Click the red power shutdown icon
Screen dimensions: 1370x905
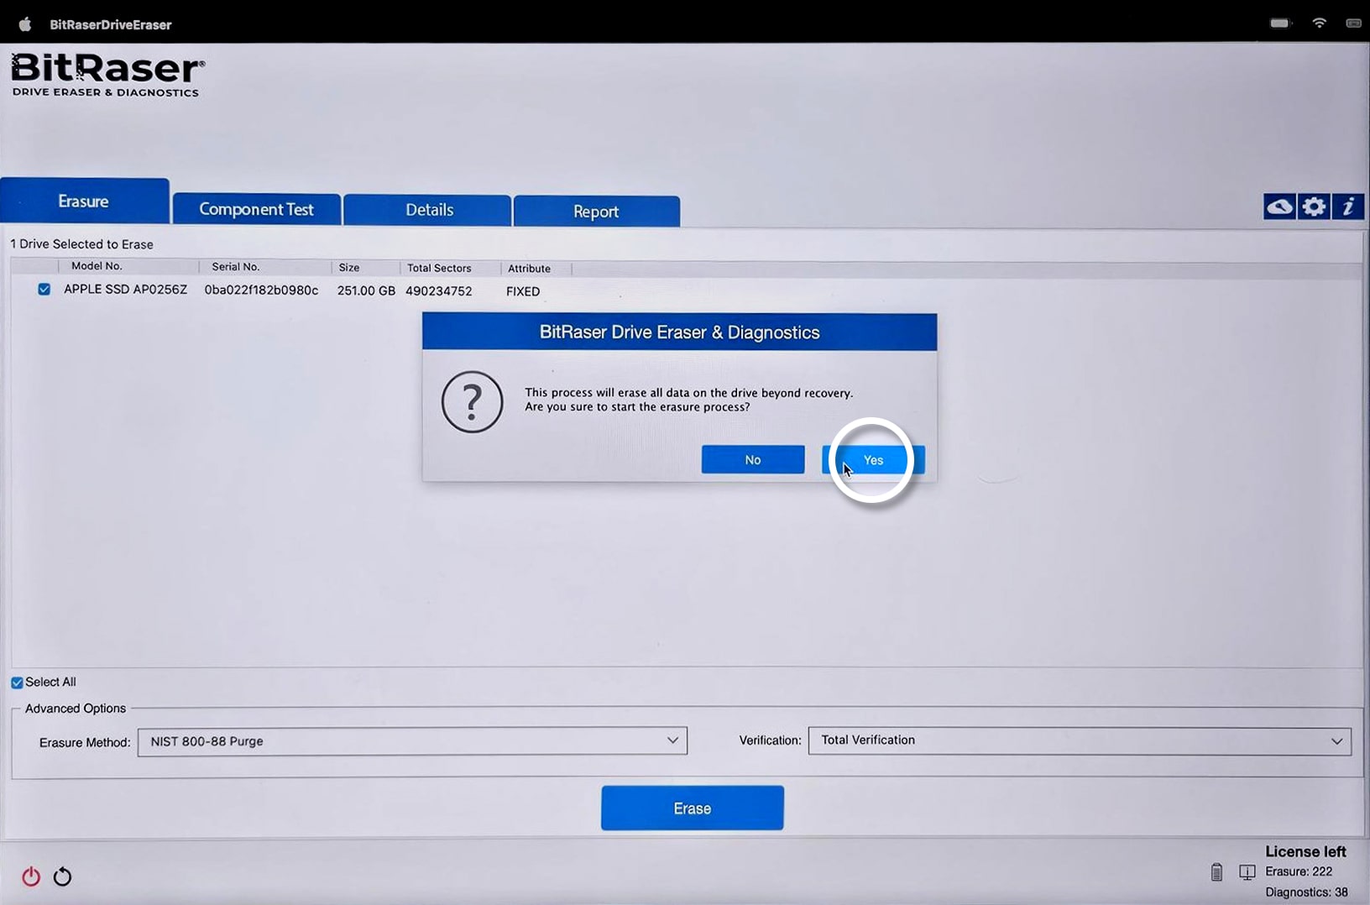31,876
